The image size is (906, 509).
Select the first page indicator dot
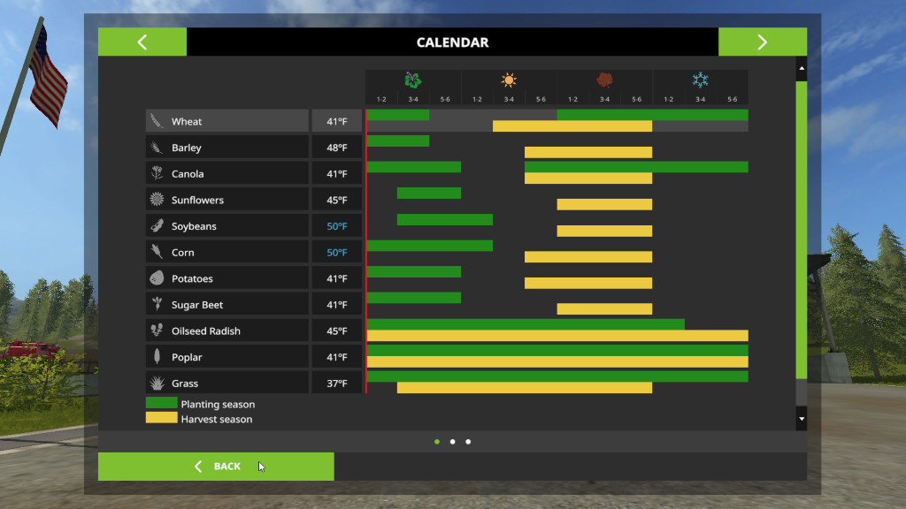(x=437, y=441)
